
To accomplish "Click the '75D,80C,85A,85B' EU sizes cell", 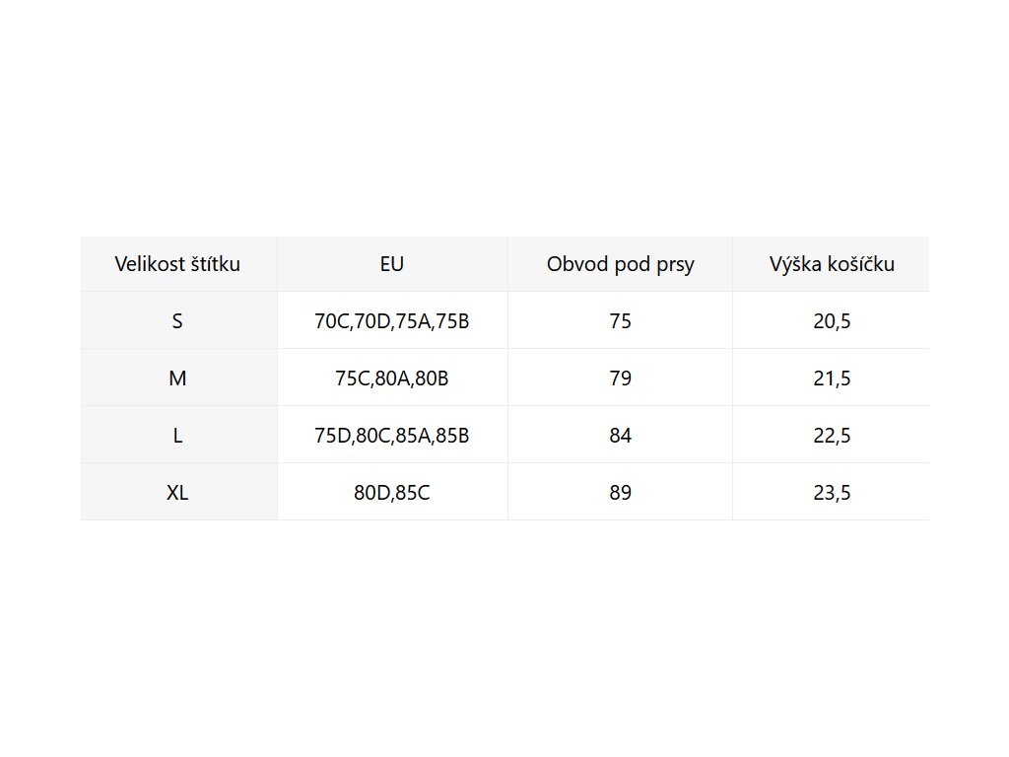I will 392,436.
